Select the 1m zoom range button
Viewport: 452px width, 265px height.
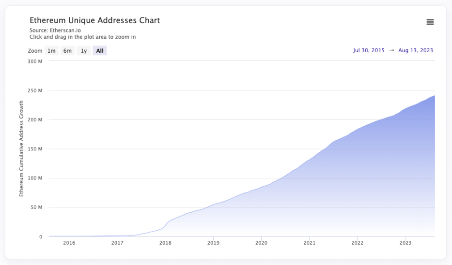point(51,51)
